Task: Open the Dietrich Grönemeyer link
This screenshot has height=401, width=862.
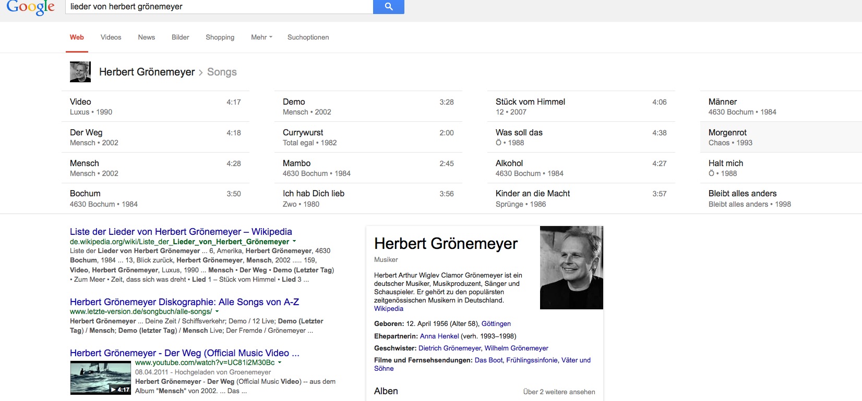Action: (x=449, y=348)
